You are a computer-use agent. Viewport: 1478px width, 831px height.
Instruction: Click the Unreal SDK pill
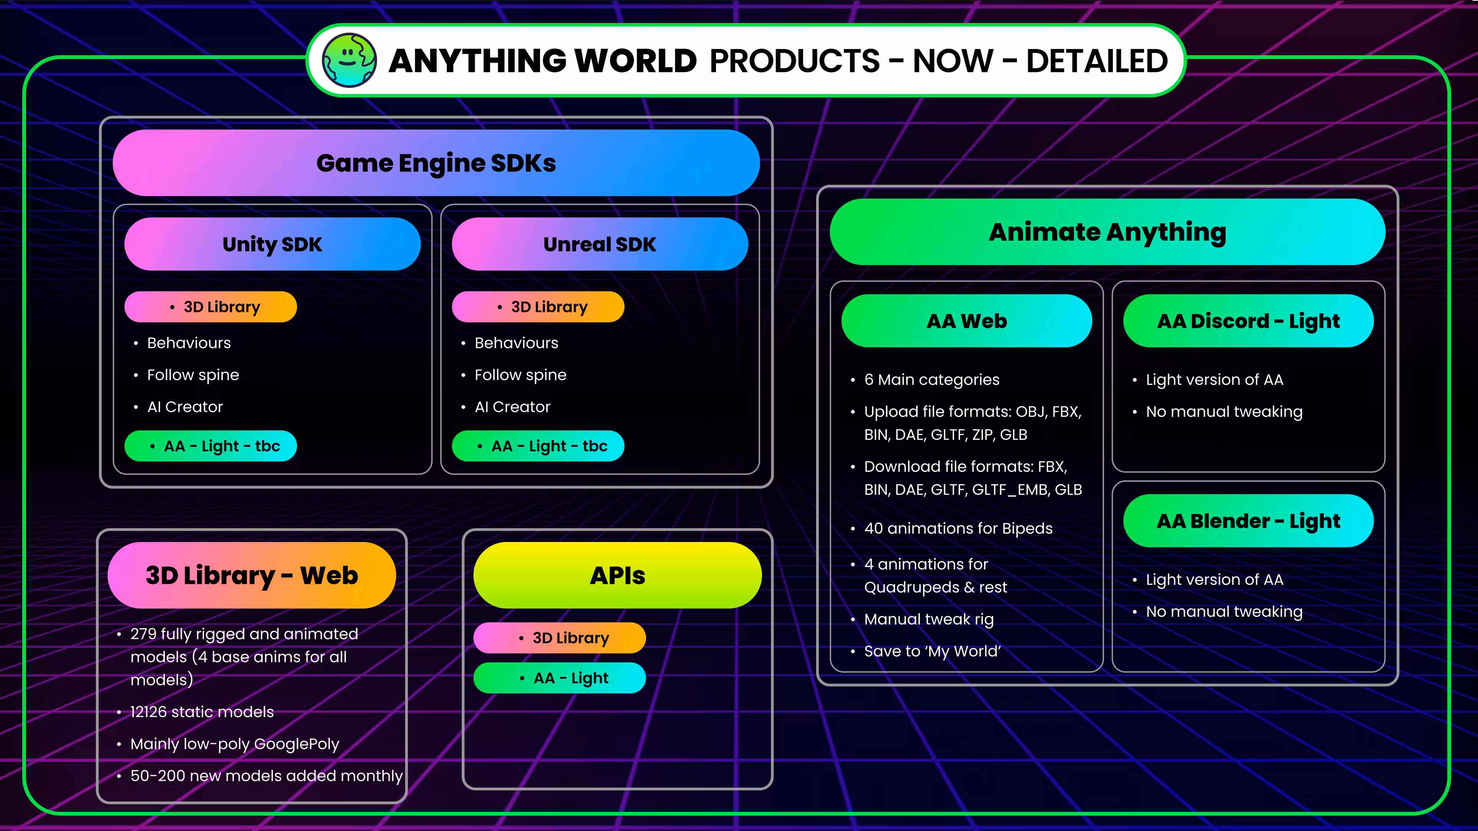[x=599, y=244]
